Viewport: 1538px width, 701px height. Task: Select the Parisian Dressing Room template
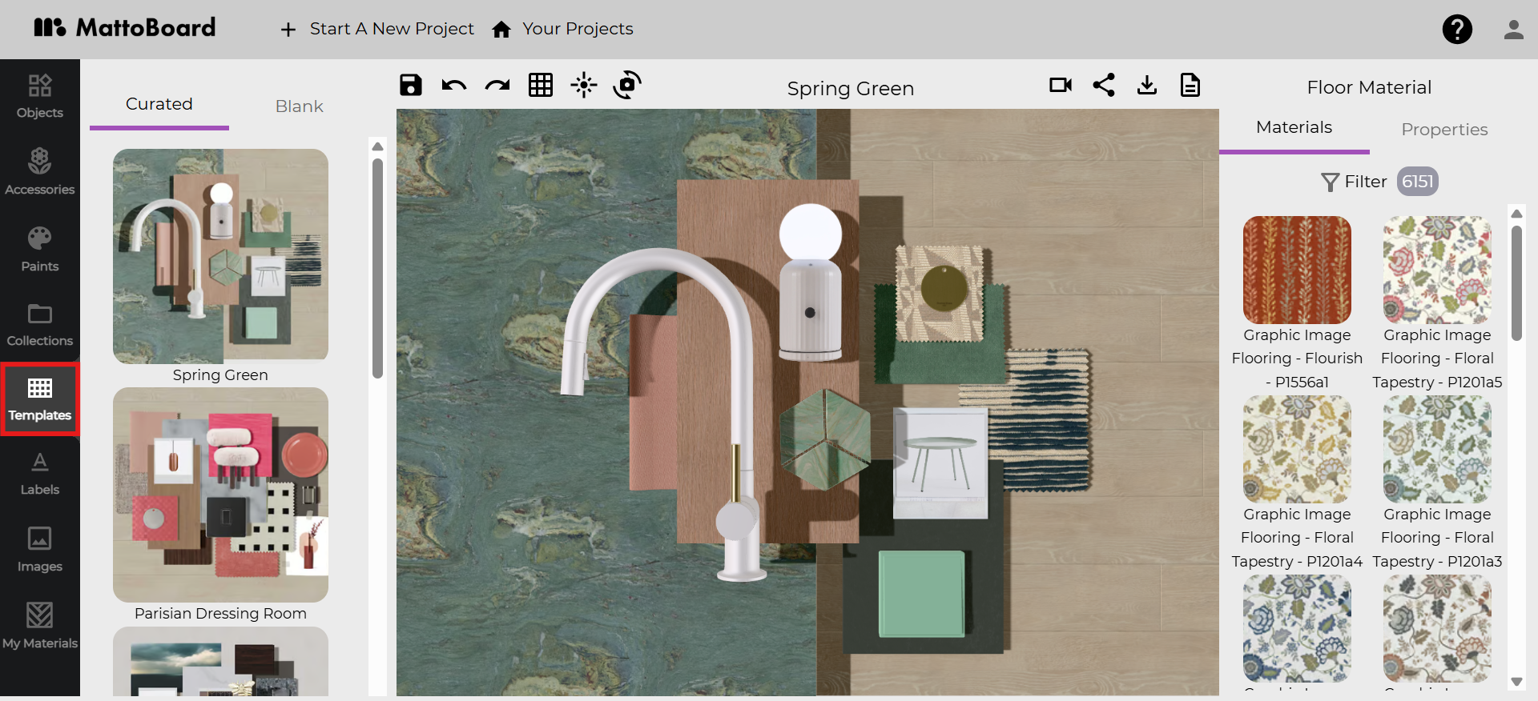220,495
